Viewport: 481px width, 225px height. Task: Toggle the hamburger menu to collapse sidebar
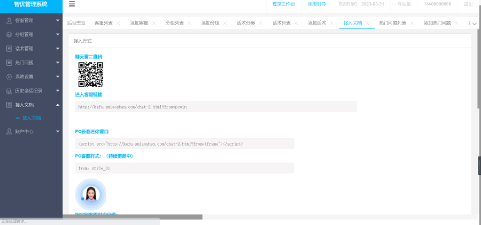pos(72,4)
